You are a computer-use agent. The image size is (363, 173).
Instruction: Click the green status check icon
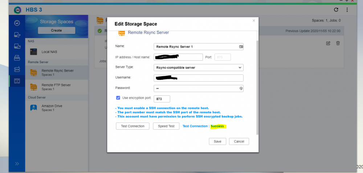100,31
